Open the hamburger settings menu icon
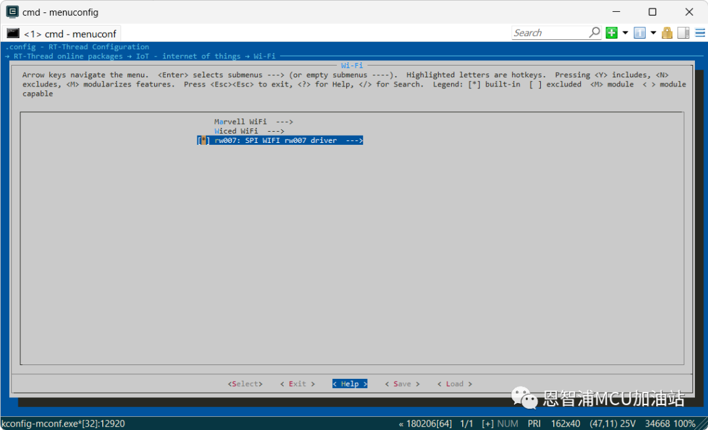 coord(699,33)
